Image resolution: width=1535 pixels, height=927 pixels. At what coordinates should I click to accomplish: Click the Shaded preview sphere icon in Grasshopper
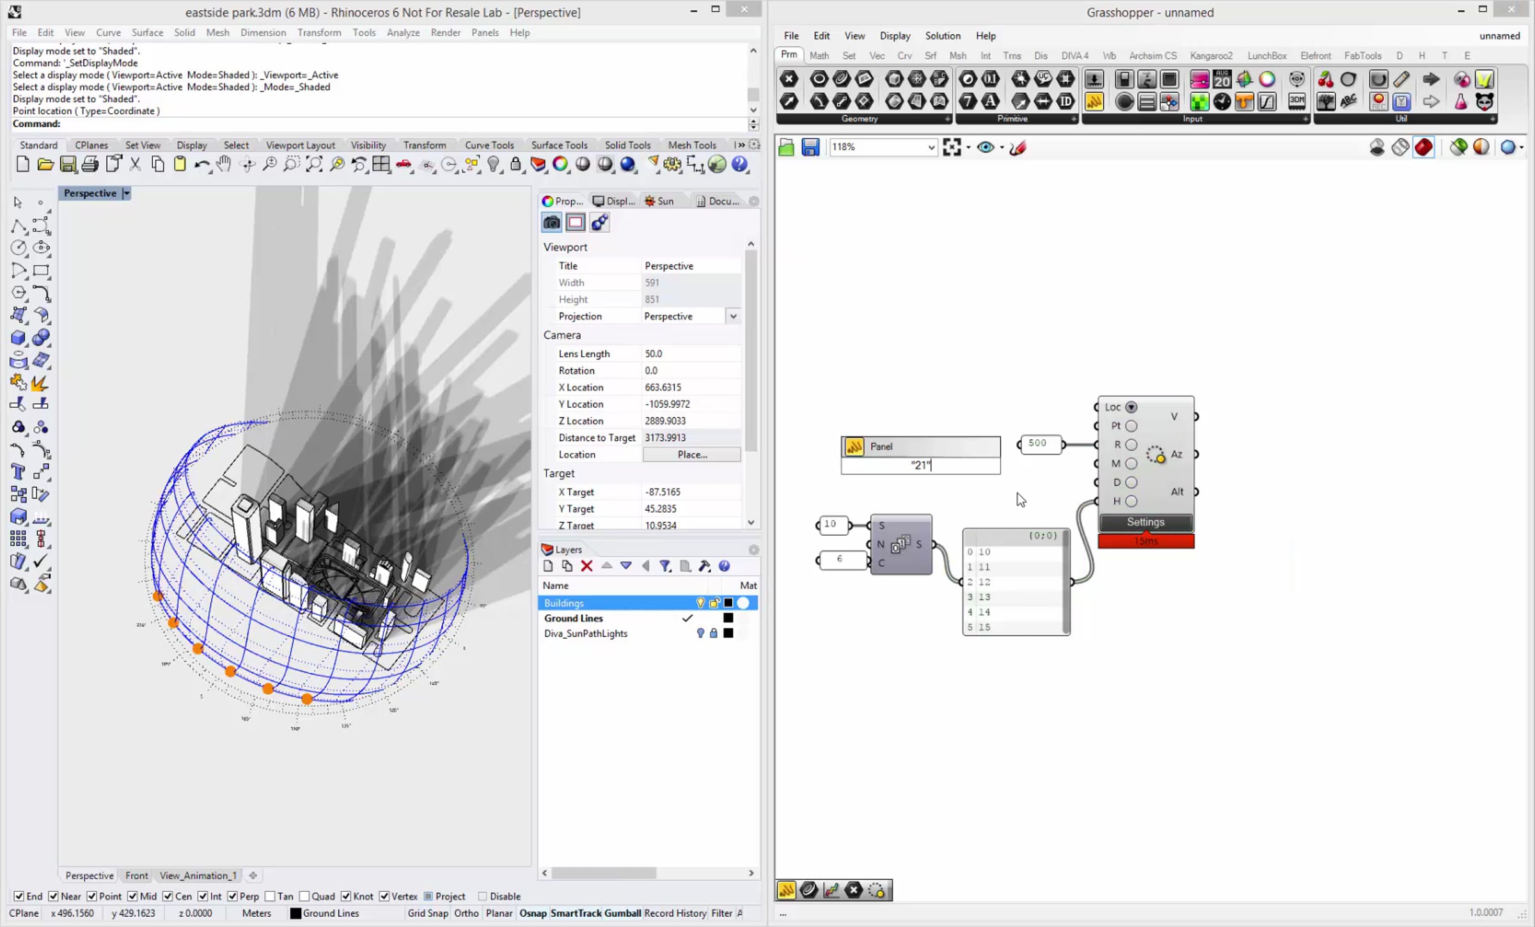1481,147
